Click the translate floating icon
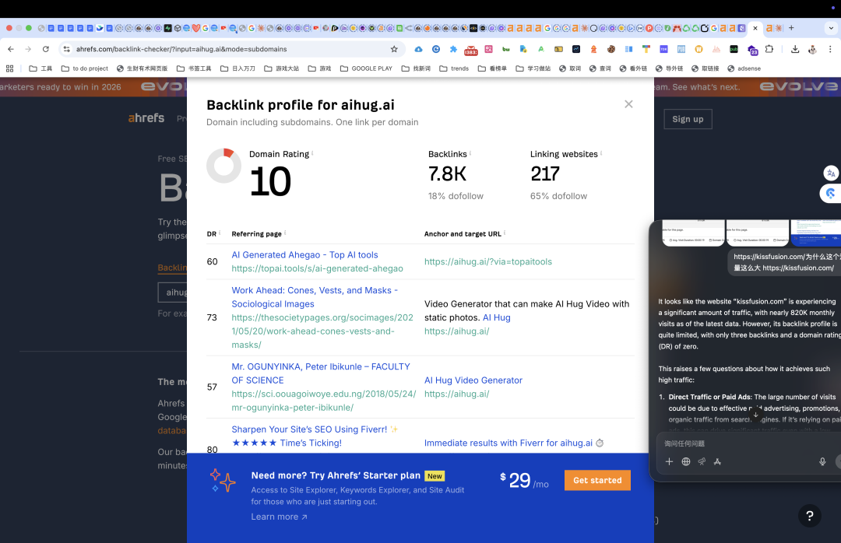The height and width of the screenshot is (543, 841). coord(830,173)
